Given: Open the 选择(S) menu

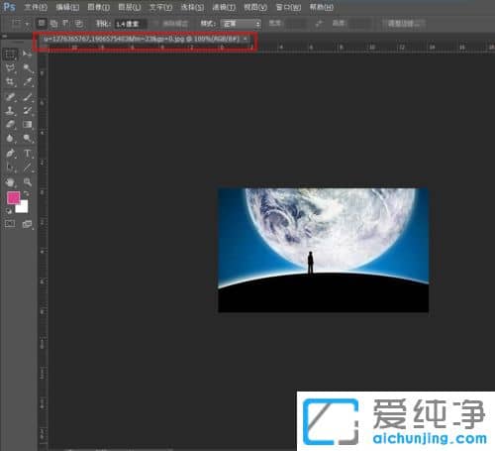Looking at the screenshot, I should click(192, 7).
